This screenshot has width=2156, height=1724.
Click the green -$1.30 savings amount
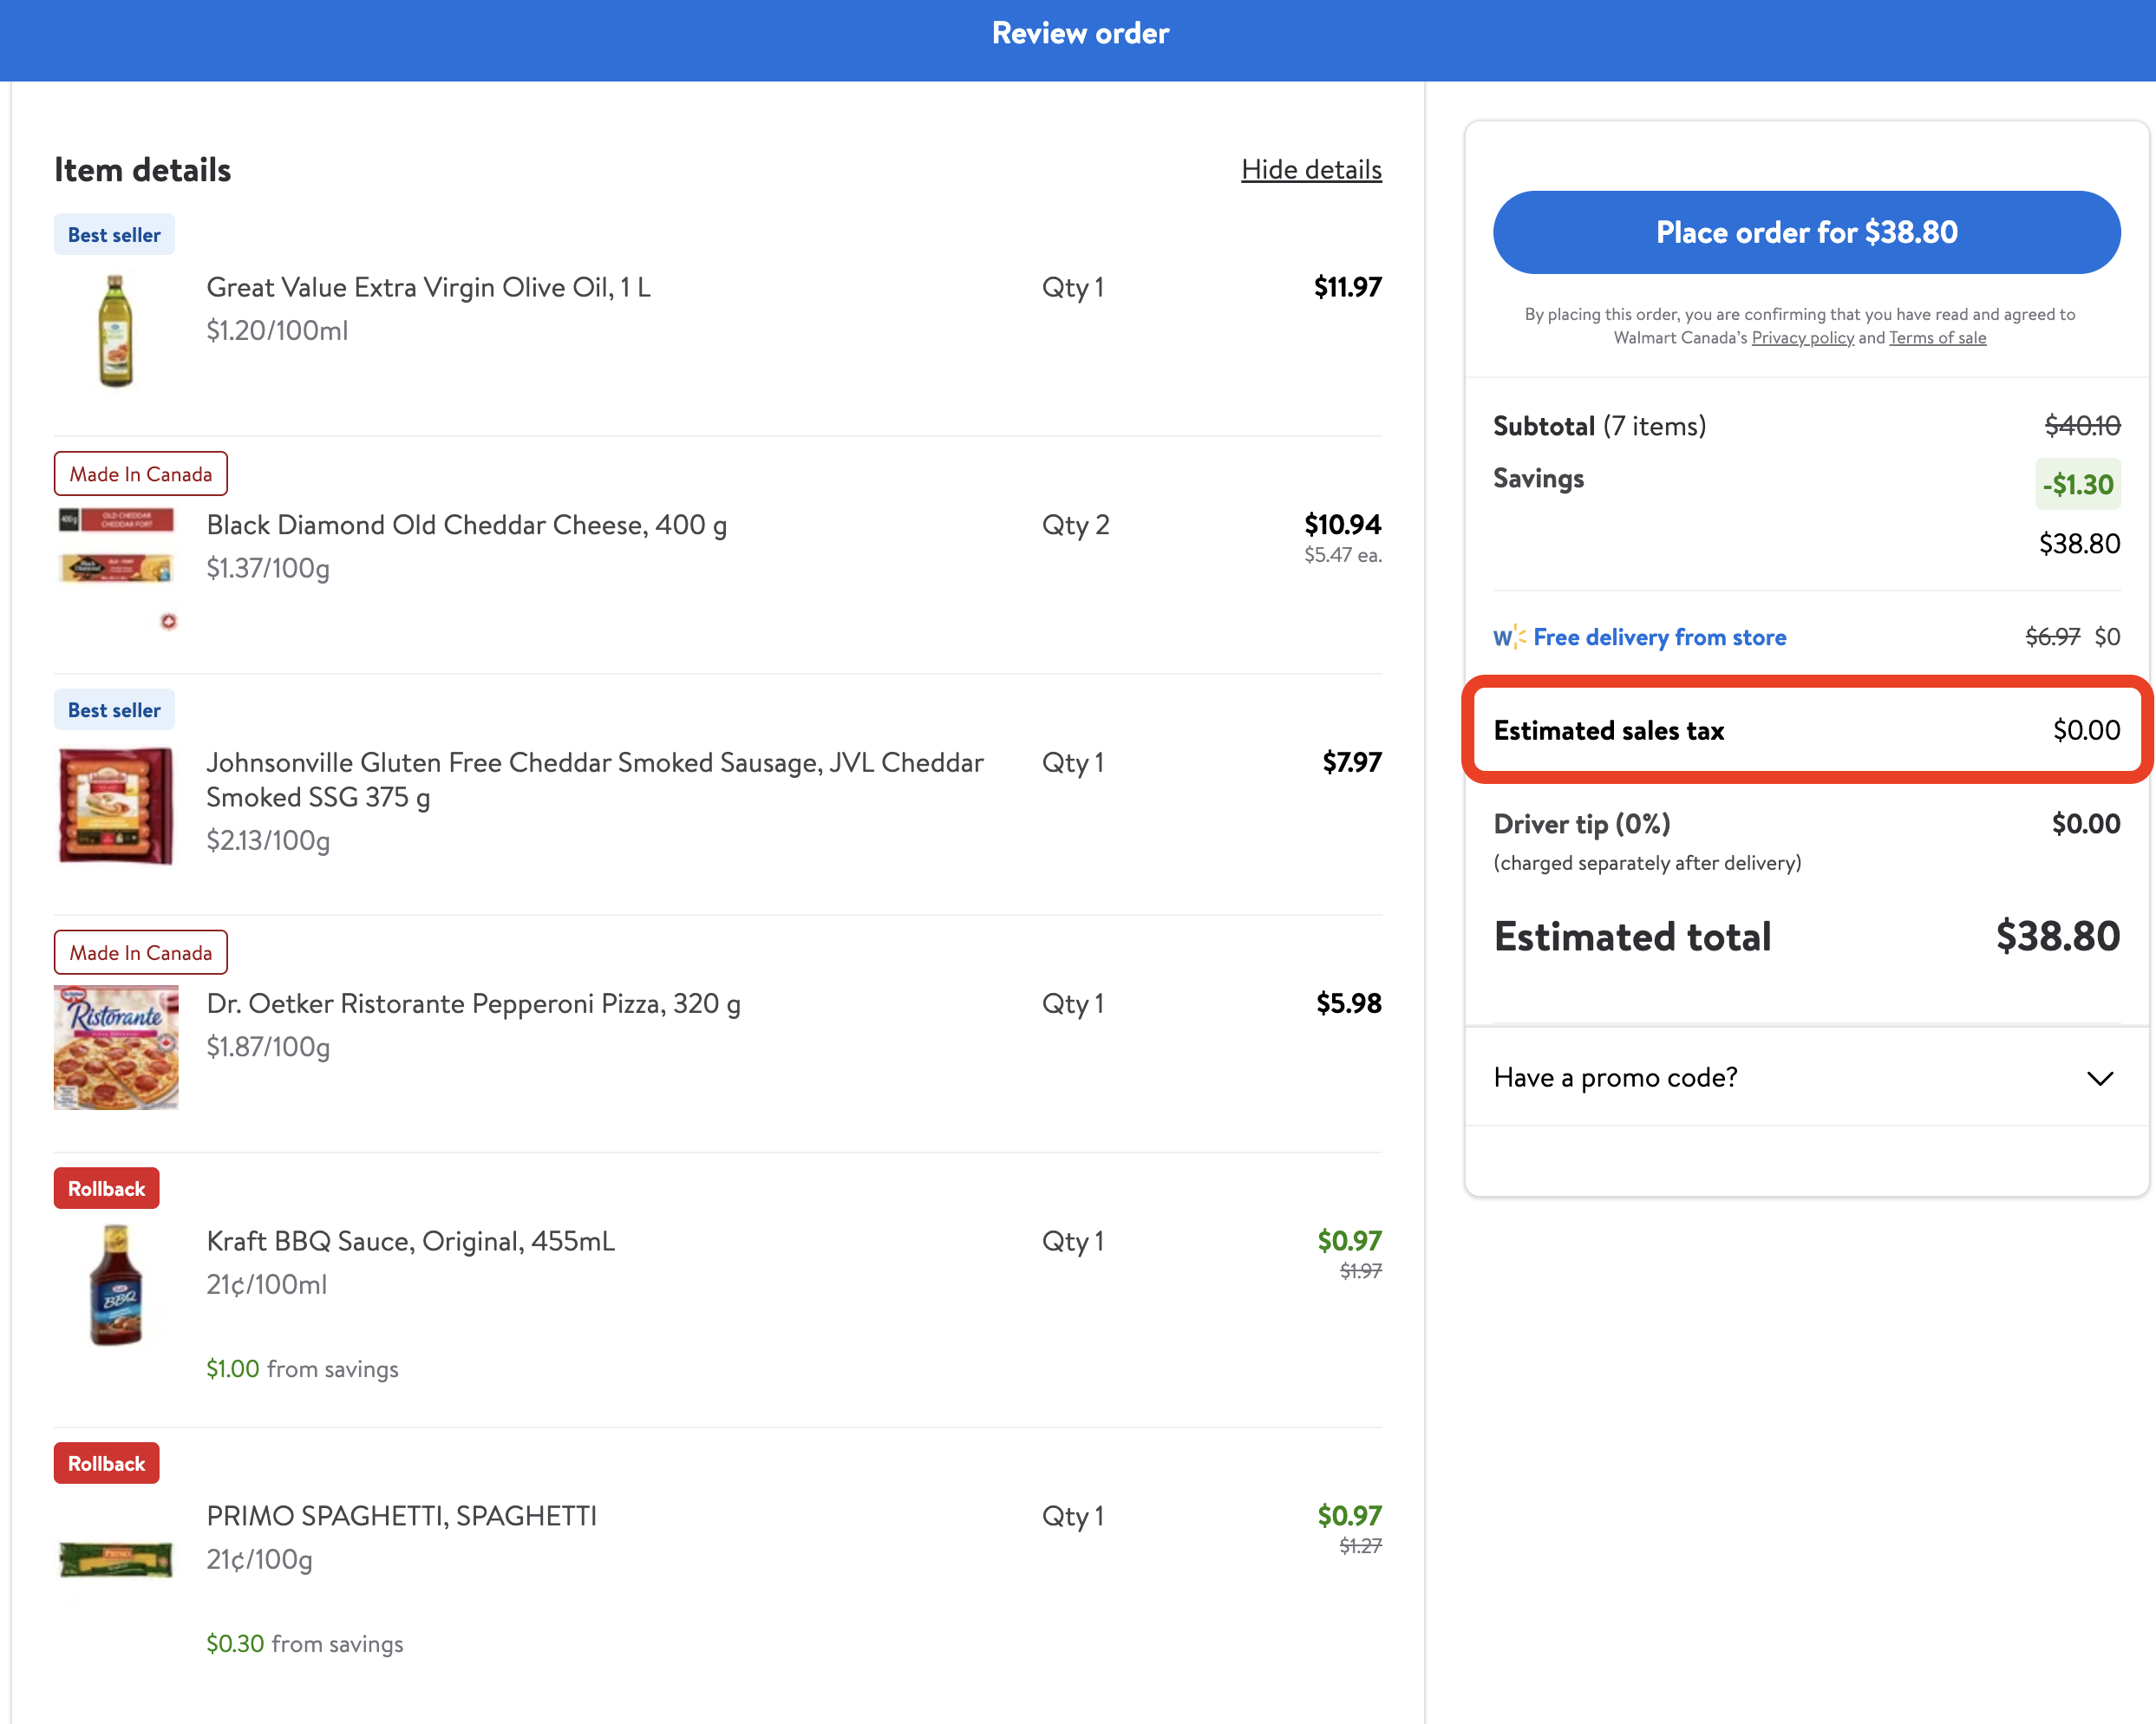[x=2078, y=485]
